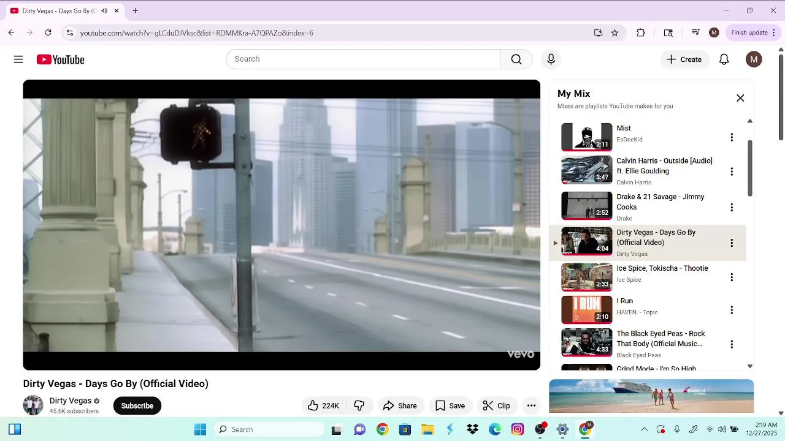Close the My Mix playlist panel
Viewport: 785px width, 441px height.
click(x=740, y=98)
